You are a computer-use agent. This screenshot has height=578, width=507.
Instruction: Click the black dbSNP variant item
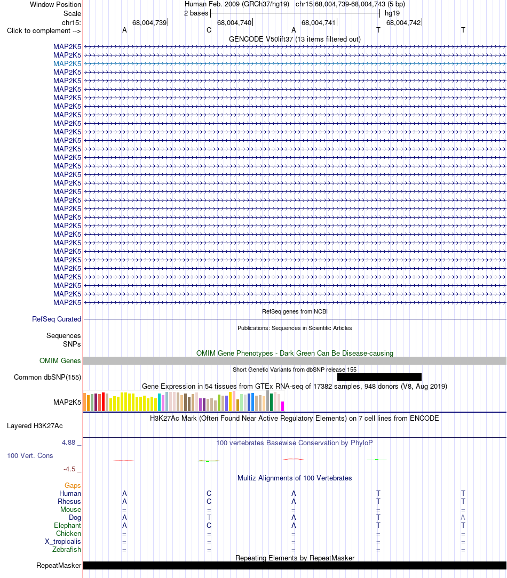(379, 377)
